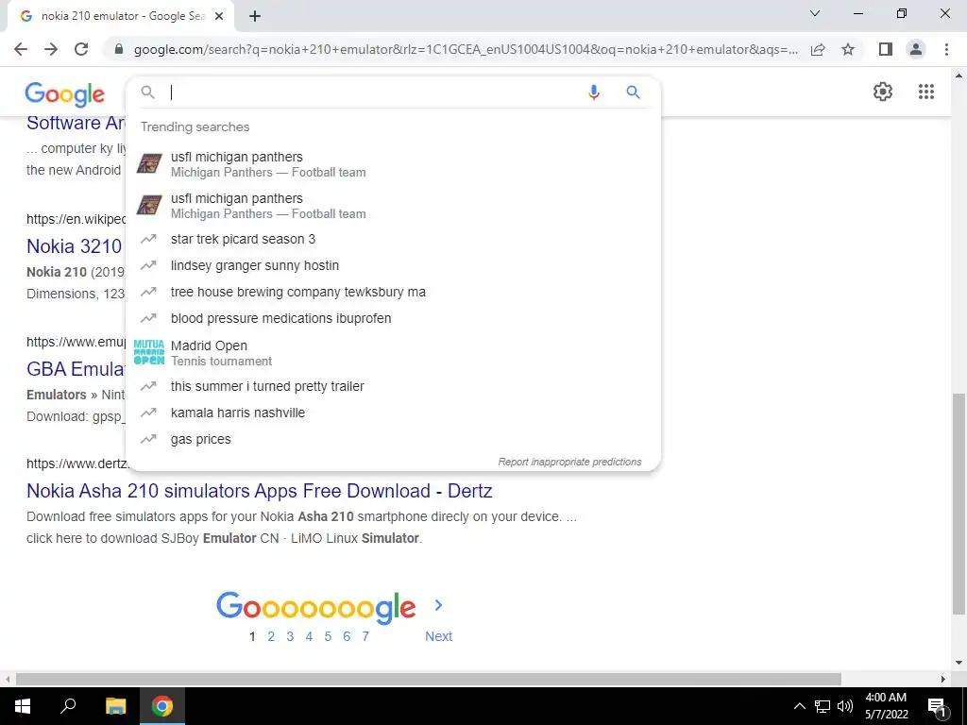
Task: Click Chrome icon in taskbar
Action: tap(162, 706)
